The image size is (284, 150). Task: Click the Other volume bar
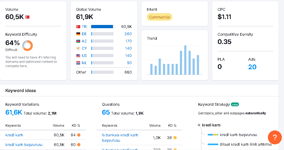click(102, 72)
